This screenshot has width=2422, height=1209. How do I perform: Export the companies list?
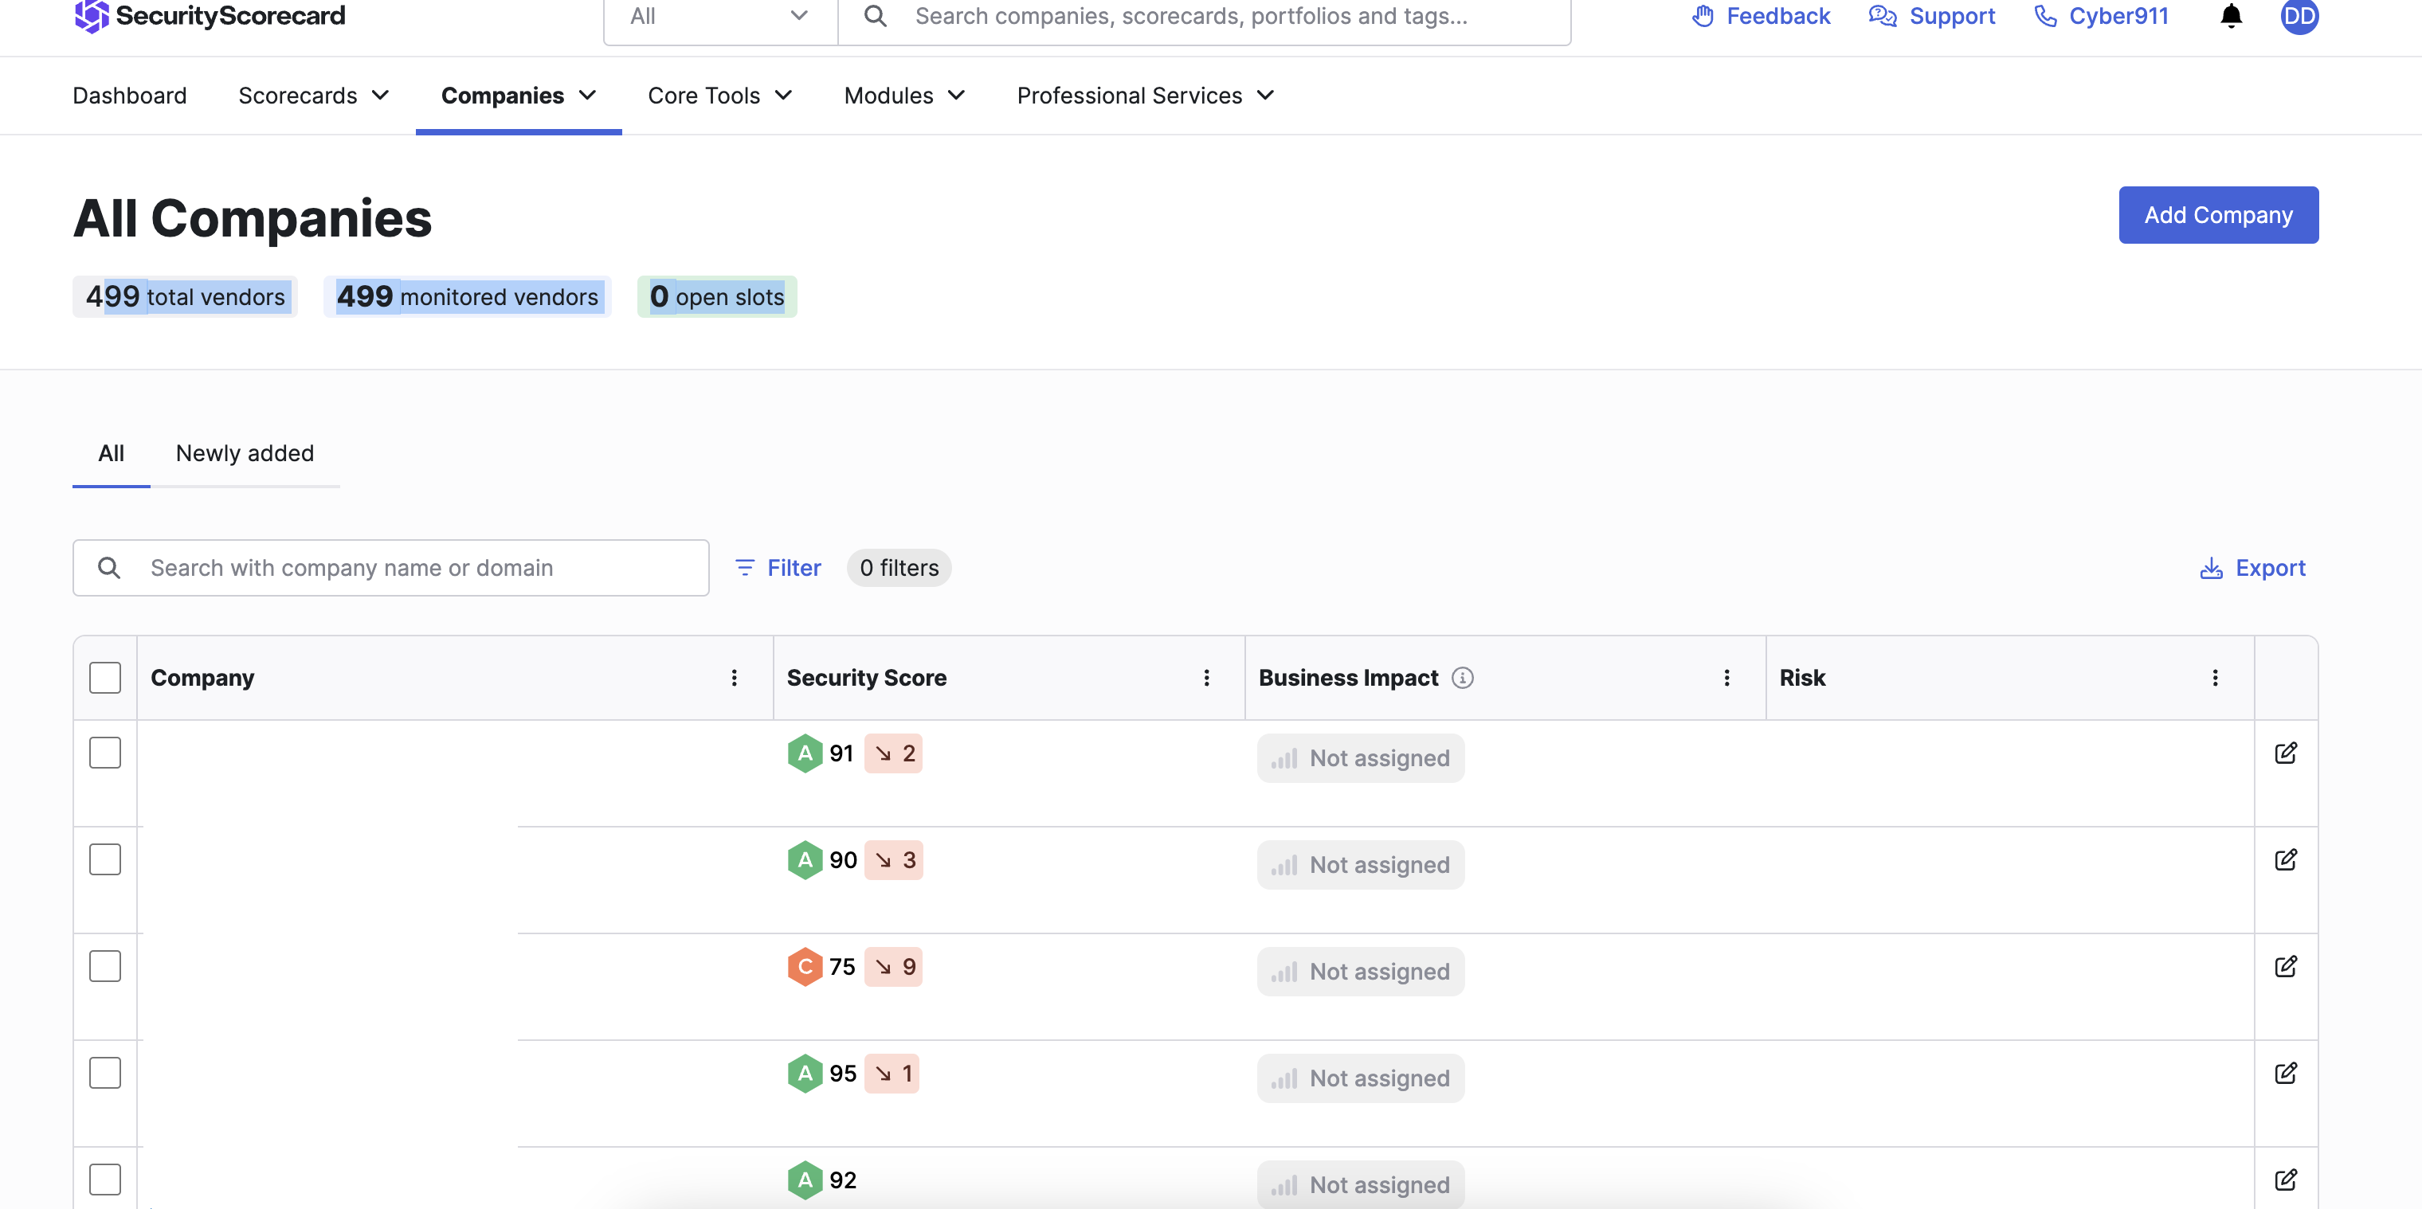tap(2252, 568)
